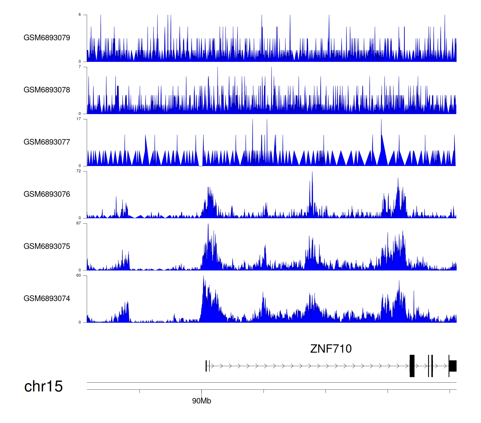Click the GSM6893075 track label

pos(47,246)
